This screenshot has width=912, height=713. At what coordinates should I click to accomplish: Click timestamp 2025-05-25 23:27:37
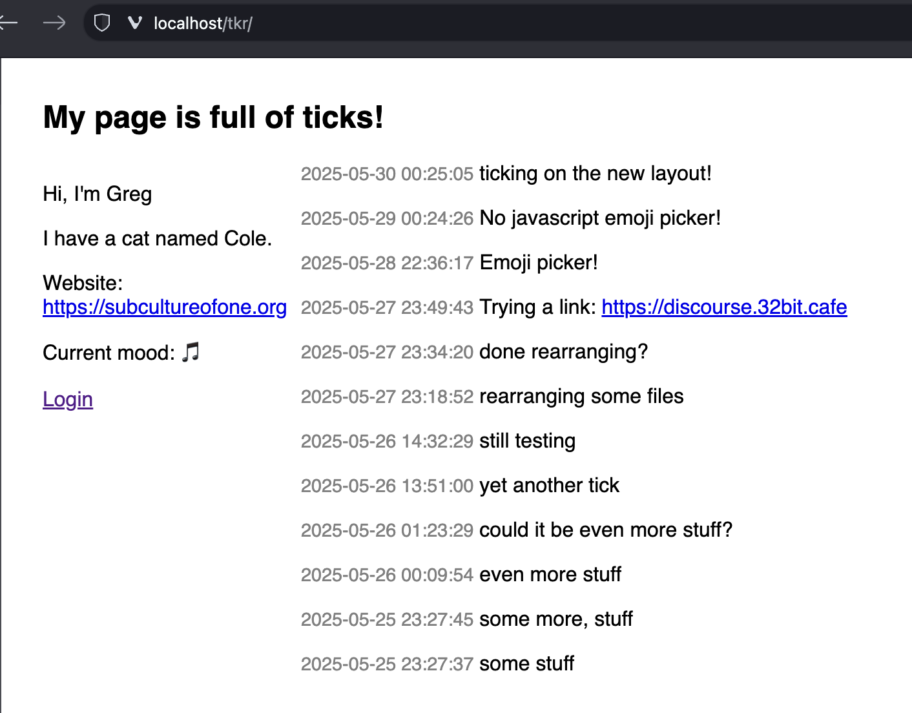pyautogui.click(x=388, y=664)
